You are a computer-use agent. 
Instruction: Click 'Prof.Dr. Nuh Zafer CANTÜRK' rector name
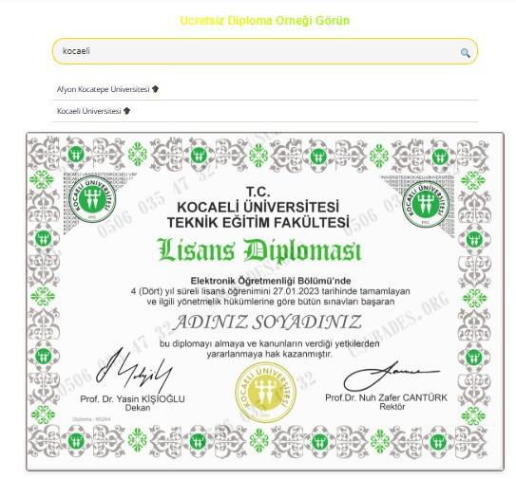pyautogui.click(x=386, y=397)
